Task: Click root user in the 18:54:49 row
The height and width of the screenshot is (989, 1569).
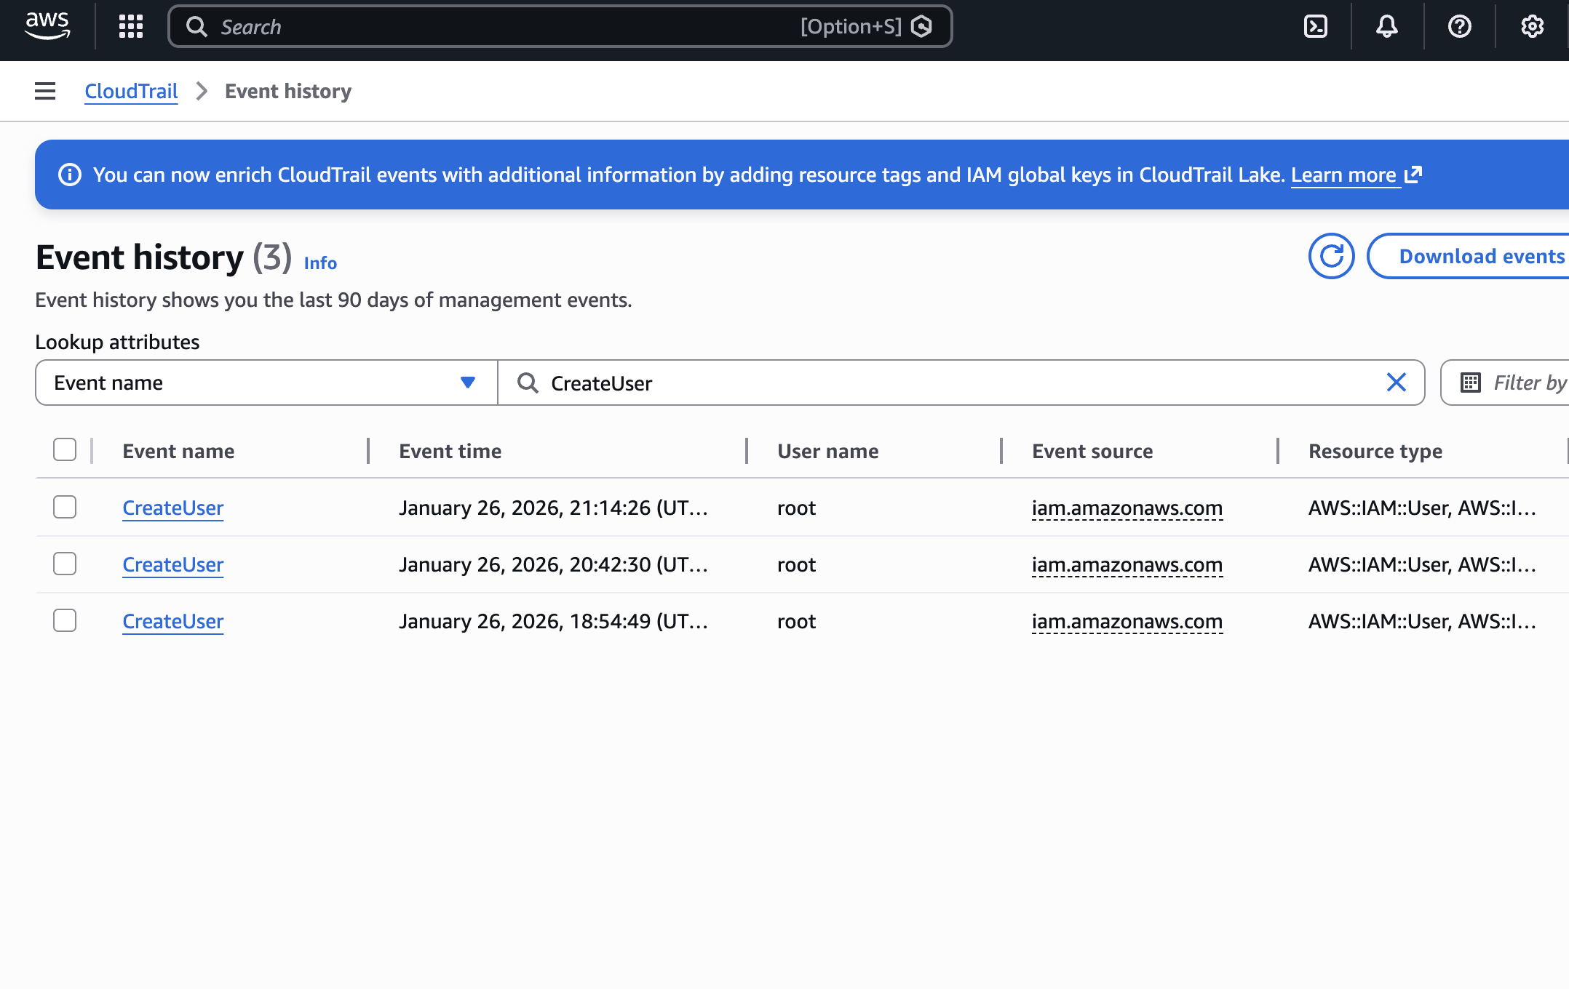Action: pyautogui.click(x=796, y=621)
